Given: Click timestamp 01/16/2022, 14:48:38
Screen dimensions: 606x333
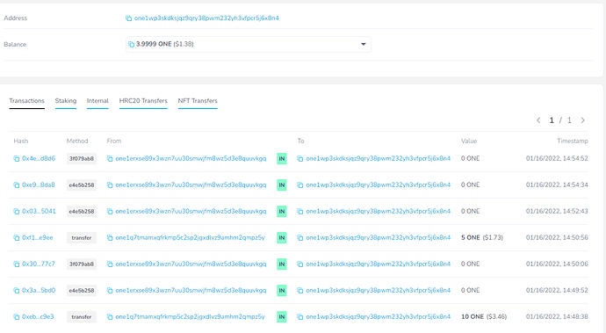Looking at the screenshot, I should pyautogui.click(x=557, y=317).
